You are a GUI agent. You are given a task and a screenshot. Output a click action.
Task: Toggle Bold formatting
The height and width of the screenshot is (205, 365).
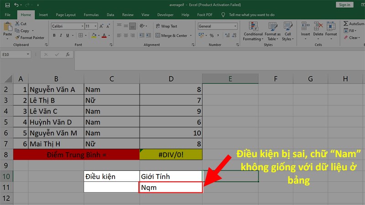pos(54,36)
